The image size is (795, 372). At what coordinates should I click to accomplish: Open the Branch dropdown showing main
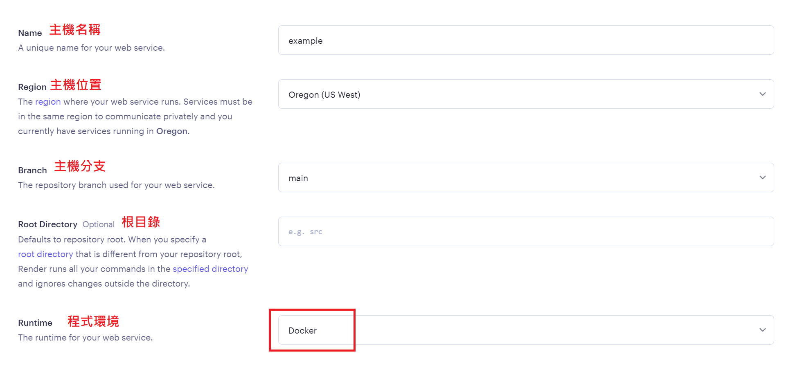526,177
